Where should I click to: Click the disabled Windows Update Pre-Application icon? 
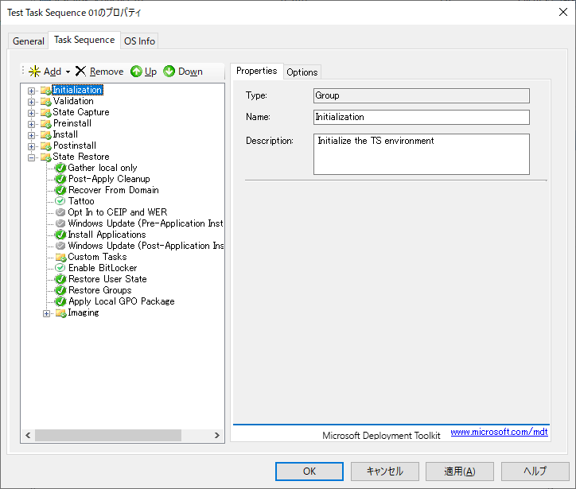(x=60, y=223)
